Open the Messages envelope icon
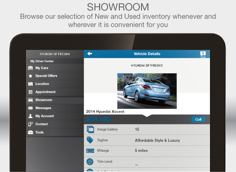 [x=30, y=108]
